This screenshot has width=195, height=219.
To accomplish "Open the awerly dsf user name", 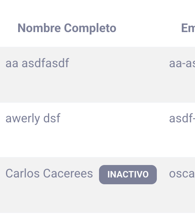I will pos(33,119).
